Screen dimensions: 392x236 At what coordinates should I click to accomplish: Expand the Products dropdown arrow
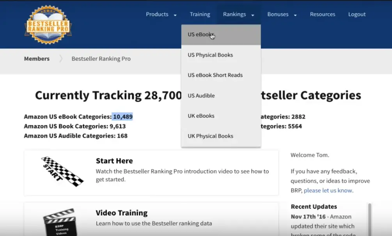pyautogui.click(x=175, y=15)
